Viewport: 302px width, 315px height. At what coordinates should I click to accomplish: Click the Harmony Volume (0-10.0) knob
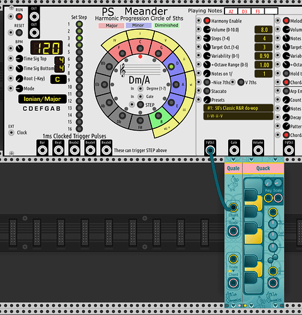point(207,30)
